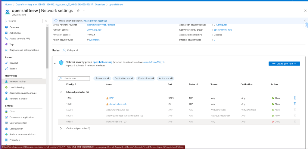The width and height of the screenshot is (308, 149).
Task: Click the Bastion icon
Action: [7, 68]
